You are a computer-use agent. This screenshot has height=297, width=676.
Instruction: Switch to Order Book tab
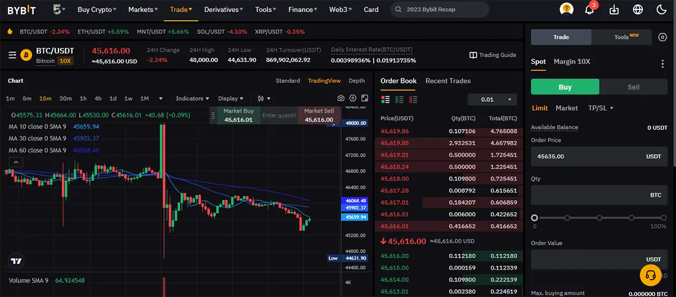(x=398, y=81)
